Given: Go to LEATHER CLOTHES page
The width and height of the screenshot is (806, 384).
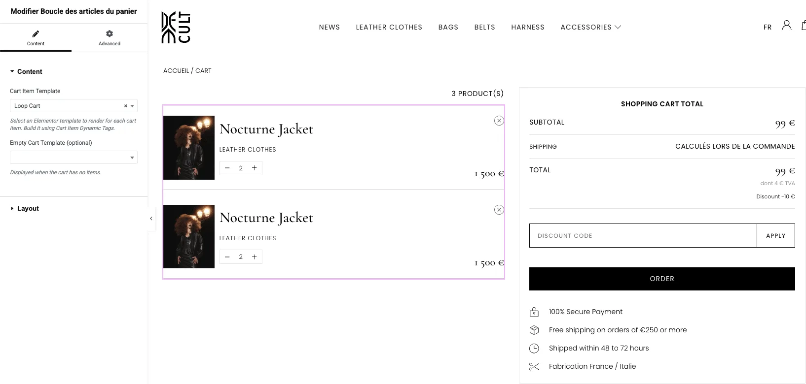Looking at the screenshot, I should tap(389, 27).
